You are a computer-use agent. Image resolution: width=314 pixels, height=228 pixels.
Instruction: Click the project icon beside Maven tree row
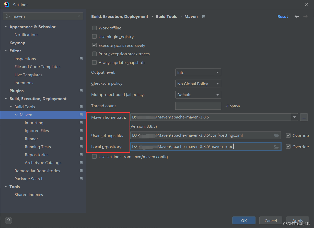click(x=81, y=115)
